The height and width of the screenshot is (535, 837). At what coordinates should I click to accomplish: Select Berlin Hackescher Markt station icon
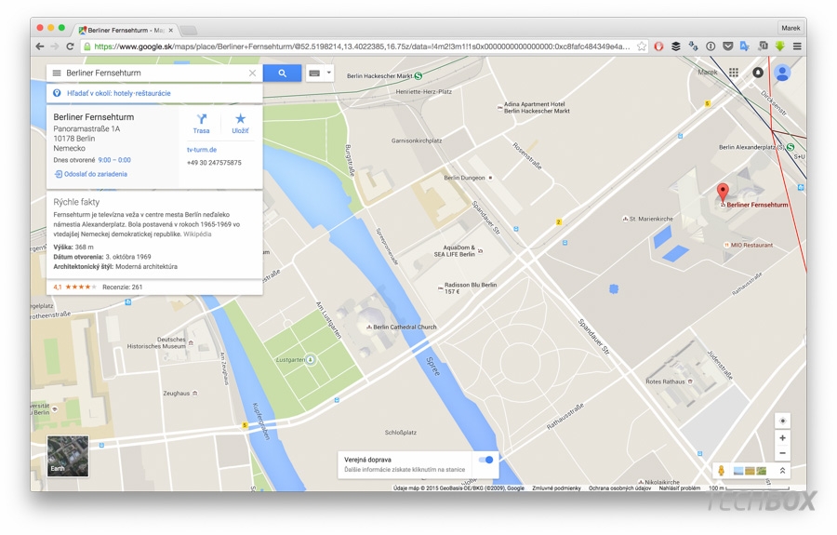418,75
